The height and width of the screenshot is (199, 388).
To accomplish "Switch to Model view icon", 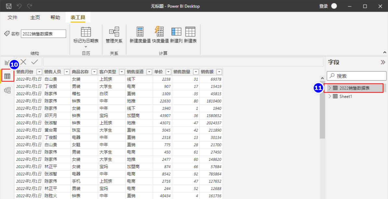I will click(x=7, y=90).
